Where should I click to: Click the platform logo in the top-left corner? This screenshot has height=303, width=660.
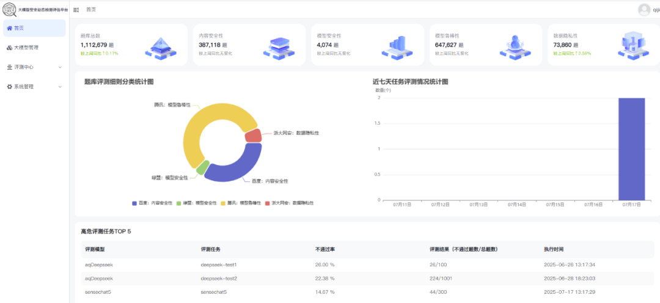click(x=9, y=10)
